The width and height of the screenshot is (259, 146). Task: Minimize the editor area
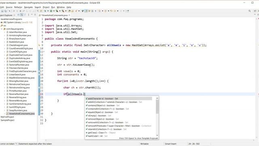pos(255,15)
